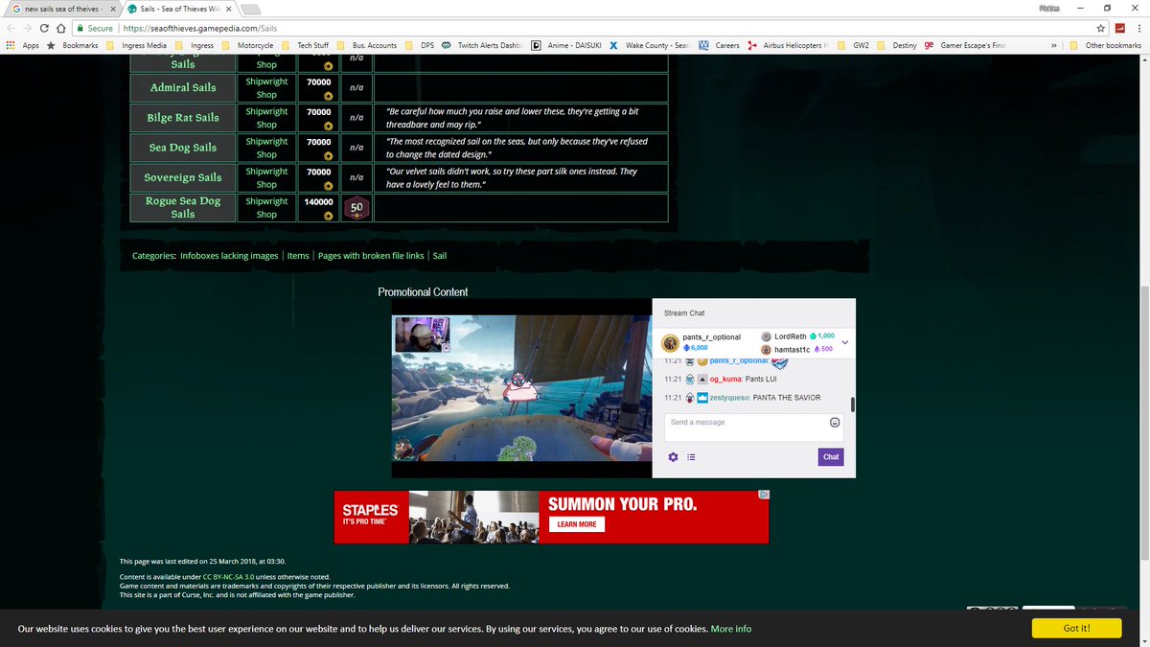1150x647 pixels.
Task: Accept cookies with Got it! button
Action: click(1077, 629)
